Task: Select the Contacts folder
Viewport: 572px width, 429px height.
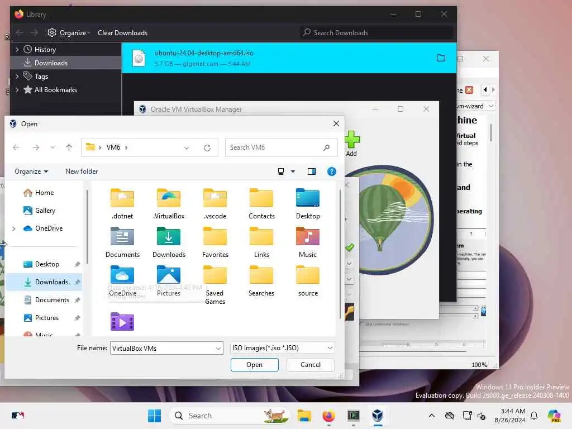Action: [x=261, y=203]
